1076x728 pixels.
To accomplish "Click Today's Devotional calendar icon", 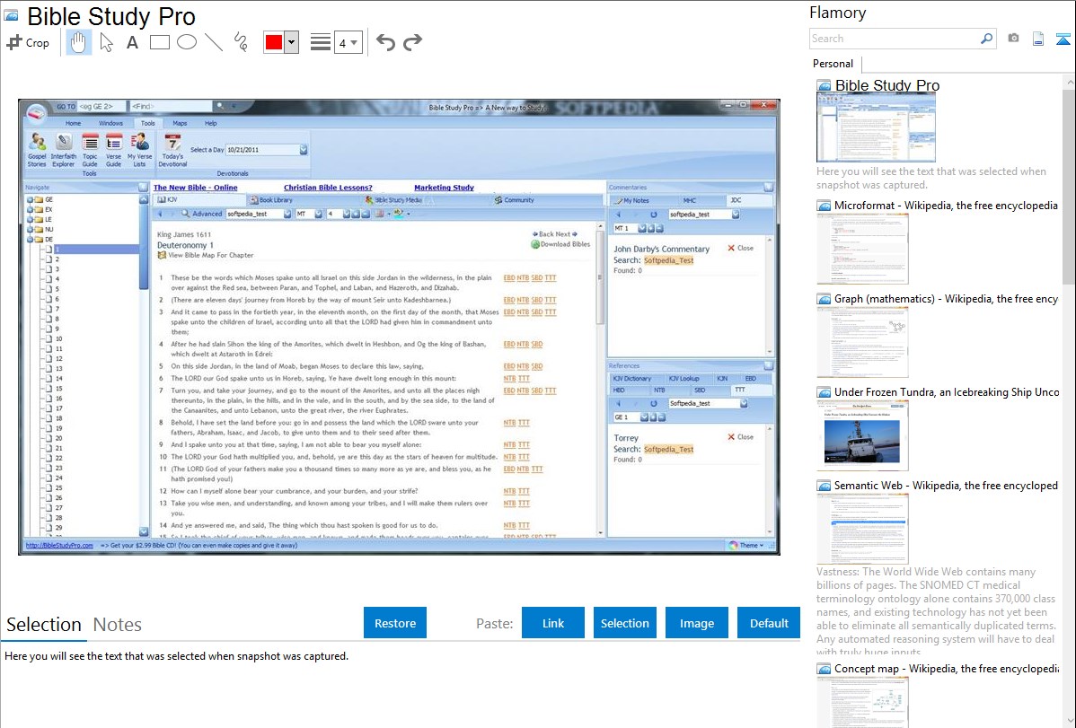I will (172, 150).
